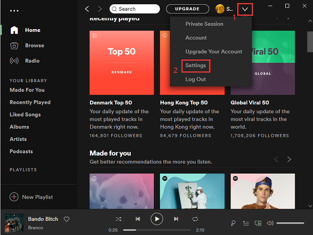
Task: Collapse the account dropdown chevron
Action: [245, 9]
